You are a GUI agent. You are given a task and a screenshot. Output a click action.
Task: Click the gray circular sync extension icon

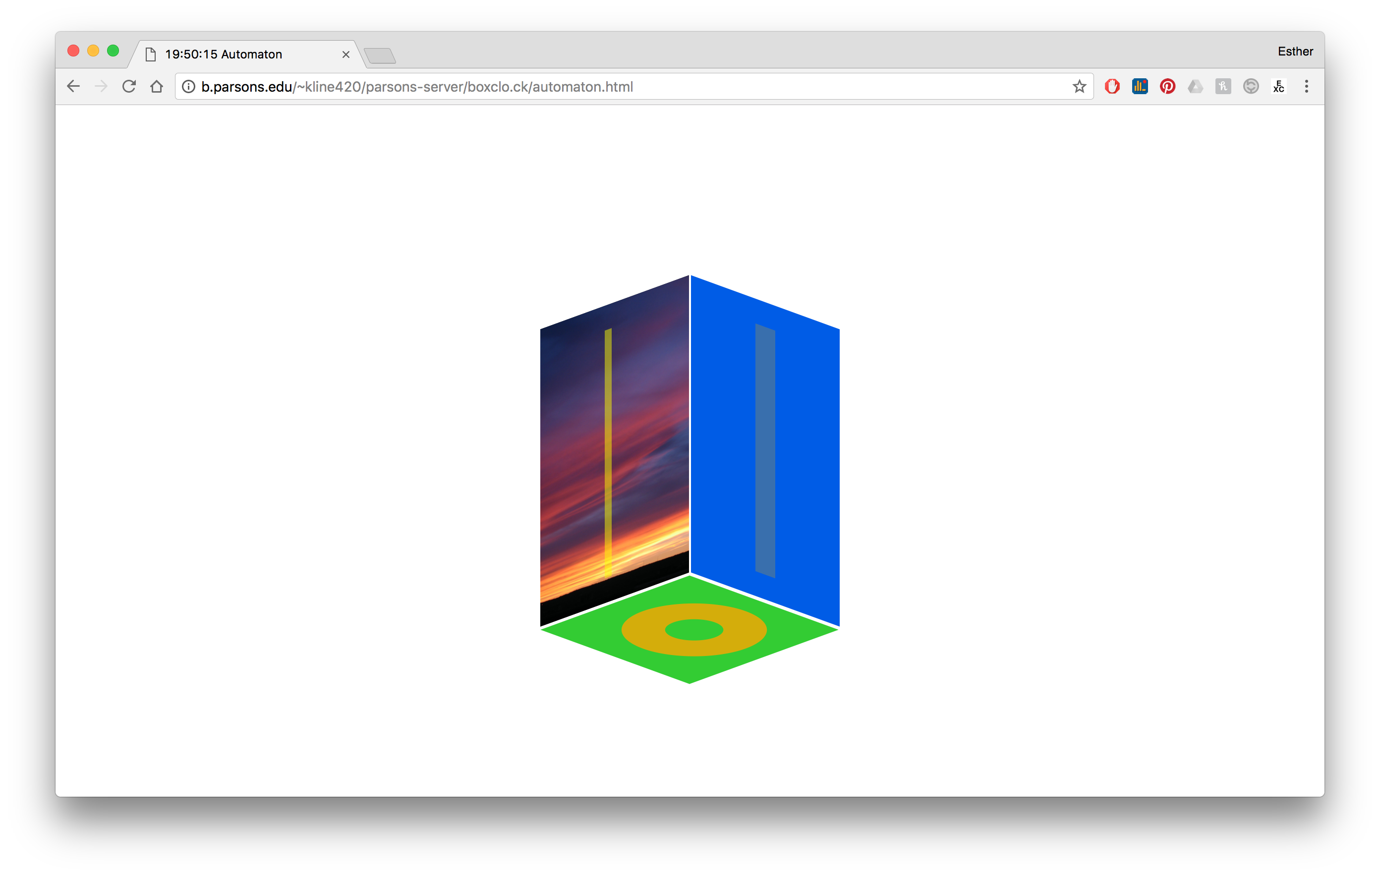coord(1251,87)
